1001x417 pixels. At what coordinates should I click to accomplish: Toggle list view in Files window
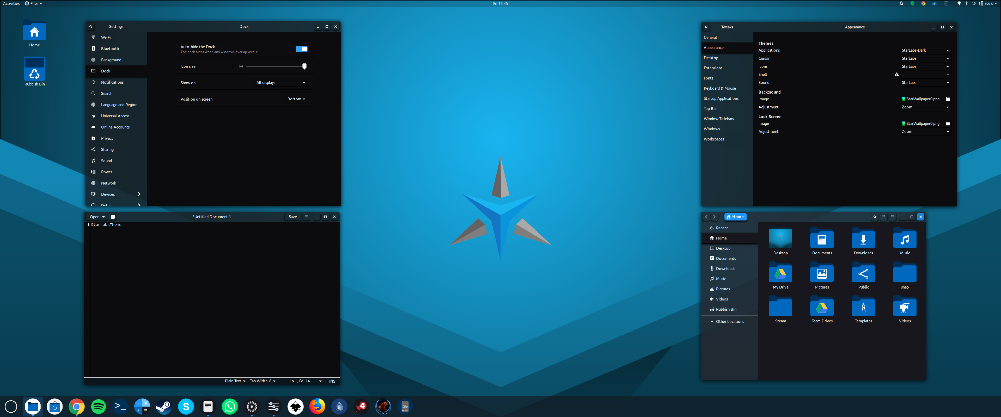(884, 217)
